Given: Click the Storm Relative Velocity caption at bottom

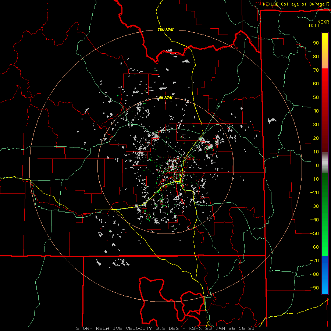Looking at the screenshot, I should [x=165, y=328].
